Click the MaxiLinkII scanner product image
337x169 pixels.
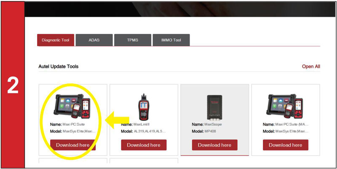coord(144,107)
